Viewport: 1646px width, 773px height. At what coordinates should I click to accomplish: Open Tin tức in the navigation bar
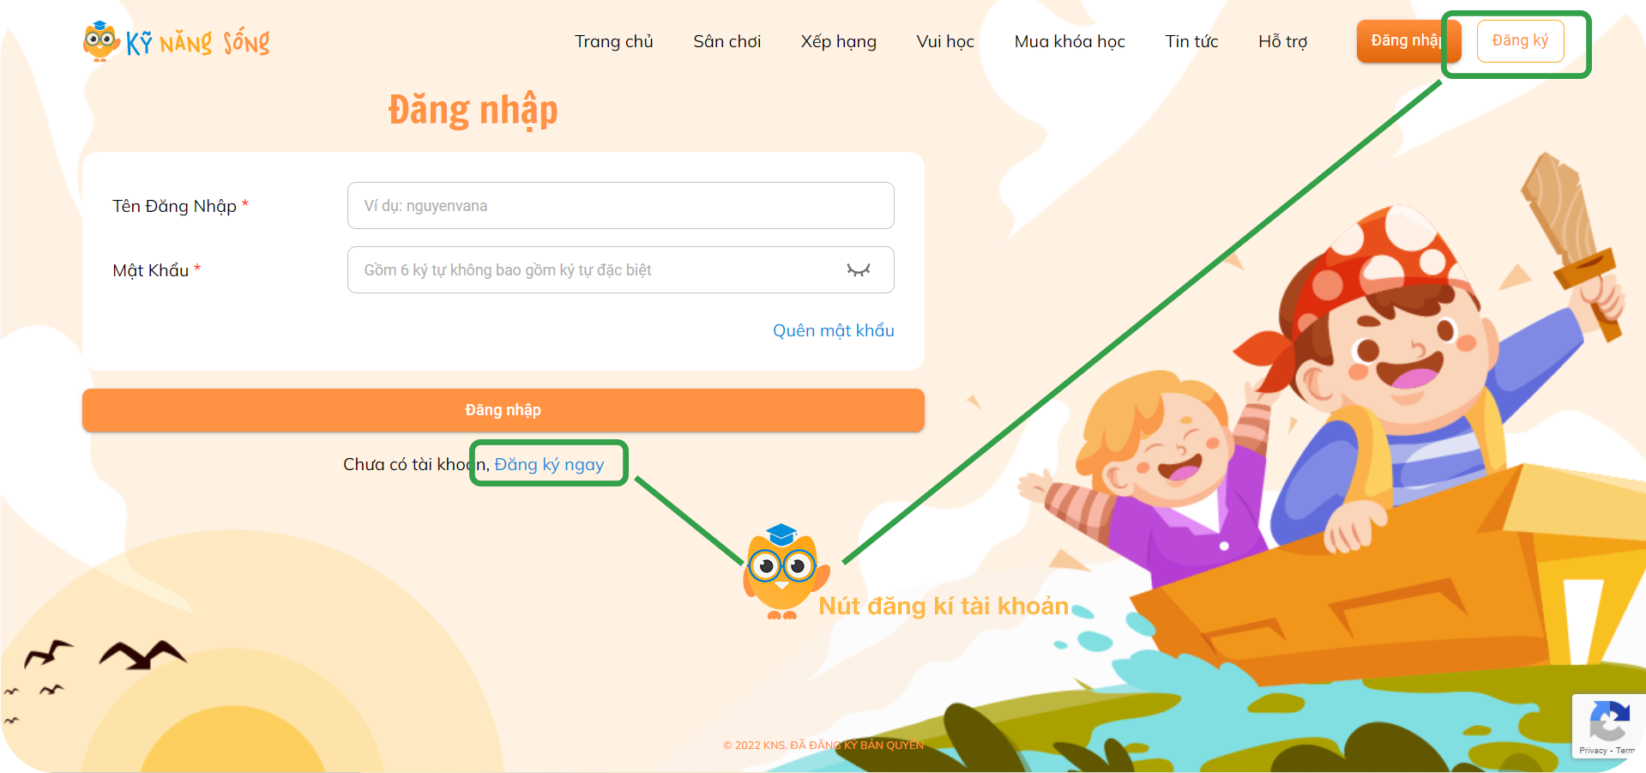pos(1191,41)
